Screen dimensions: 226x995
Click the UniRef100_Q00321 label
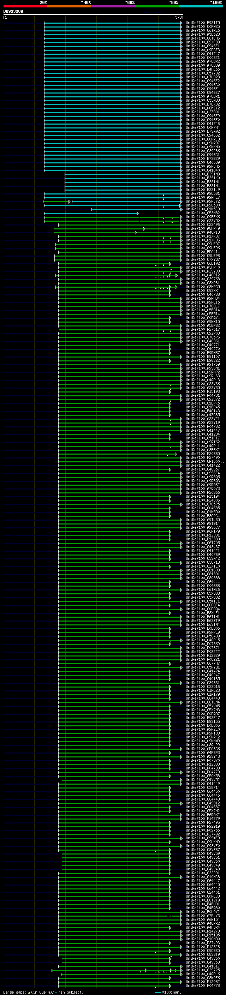pyautogui.click(x=203, y=58)
